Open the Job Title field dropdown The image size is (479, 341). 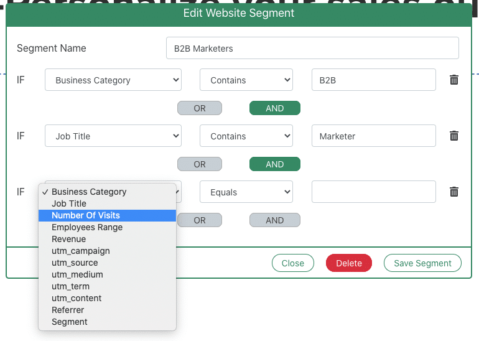[x=113, y=136]
